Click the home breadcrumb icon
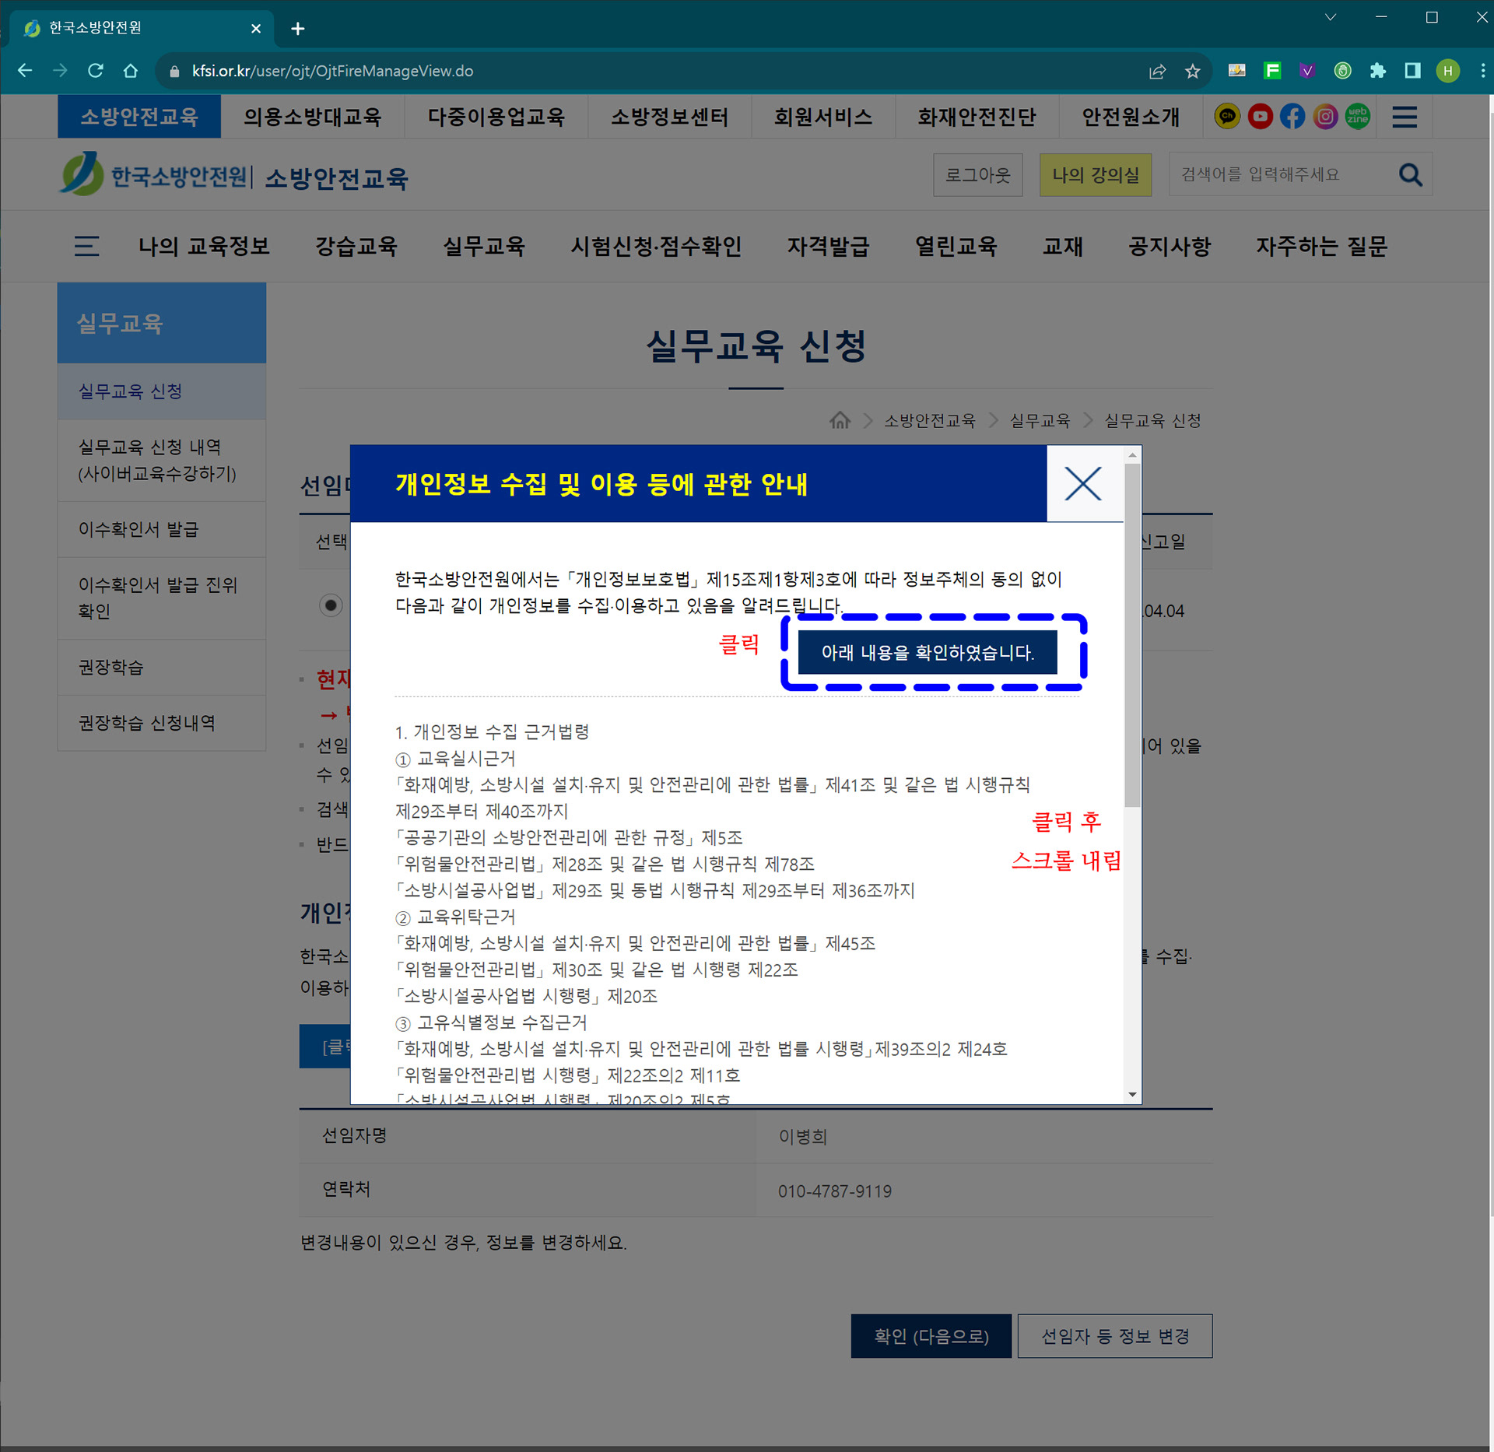 [840, 420]
